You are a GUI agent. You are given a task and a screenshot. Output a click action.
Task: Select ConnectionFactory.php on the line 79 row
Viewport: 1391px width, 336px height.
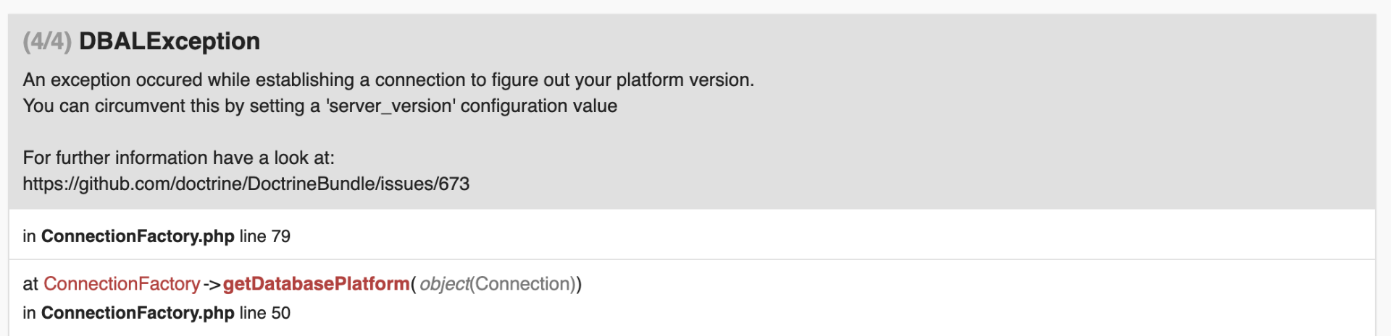(138, 236)
